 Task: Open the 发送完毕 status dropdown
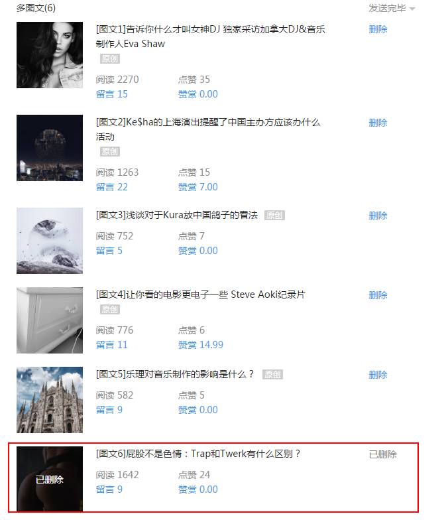pyautogui.click(x=392, y=8)
